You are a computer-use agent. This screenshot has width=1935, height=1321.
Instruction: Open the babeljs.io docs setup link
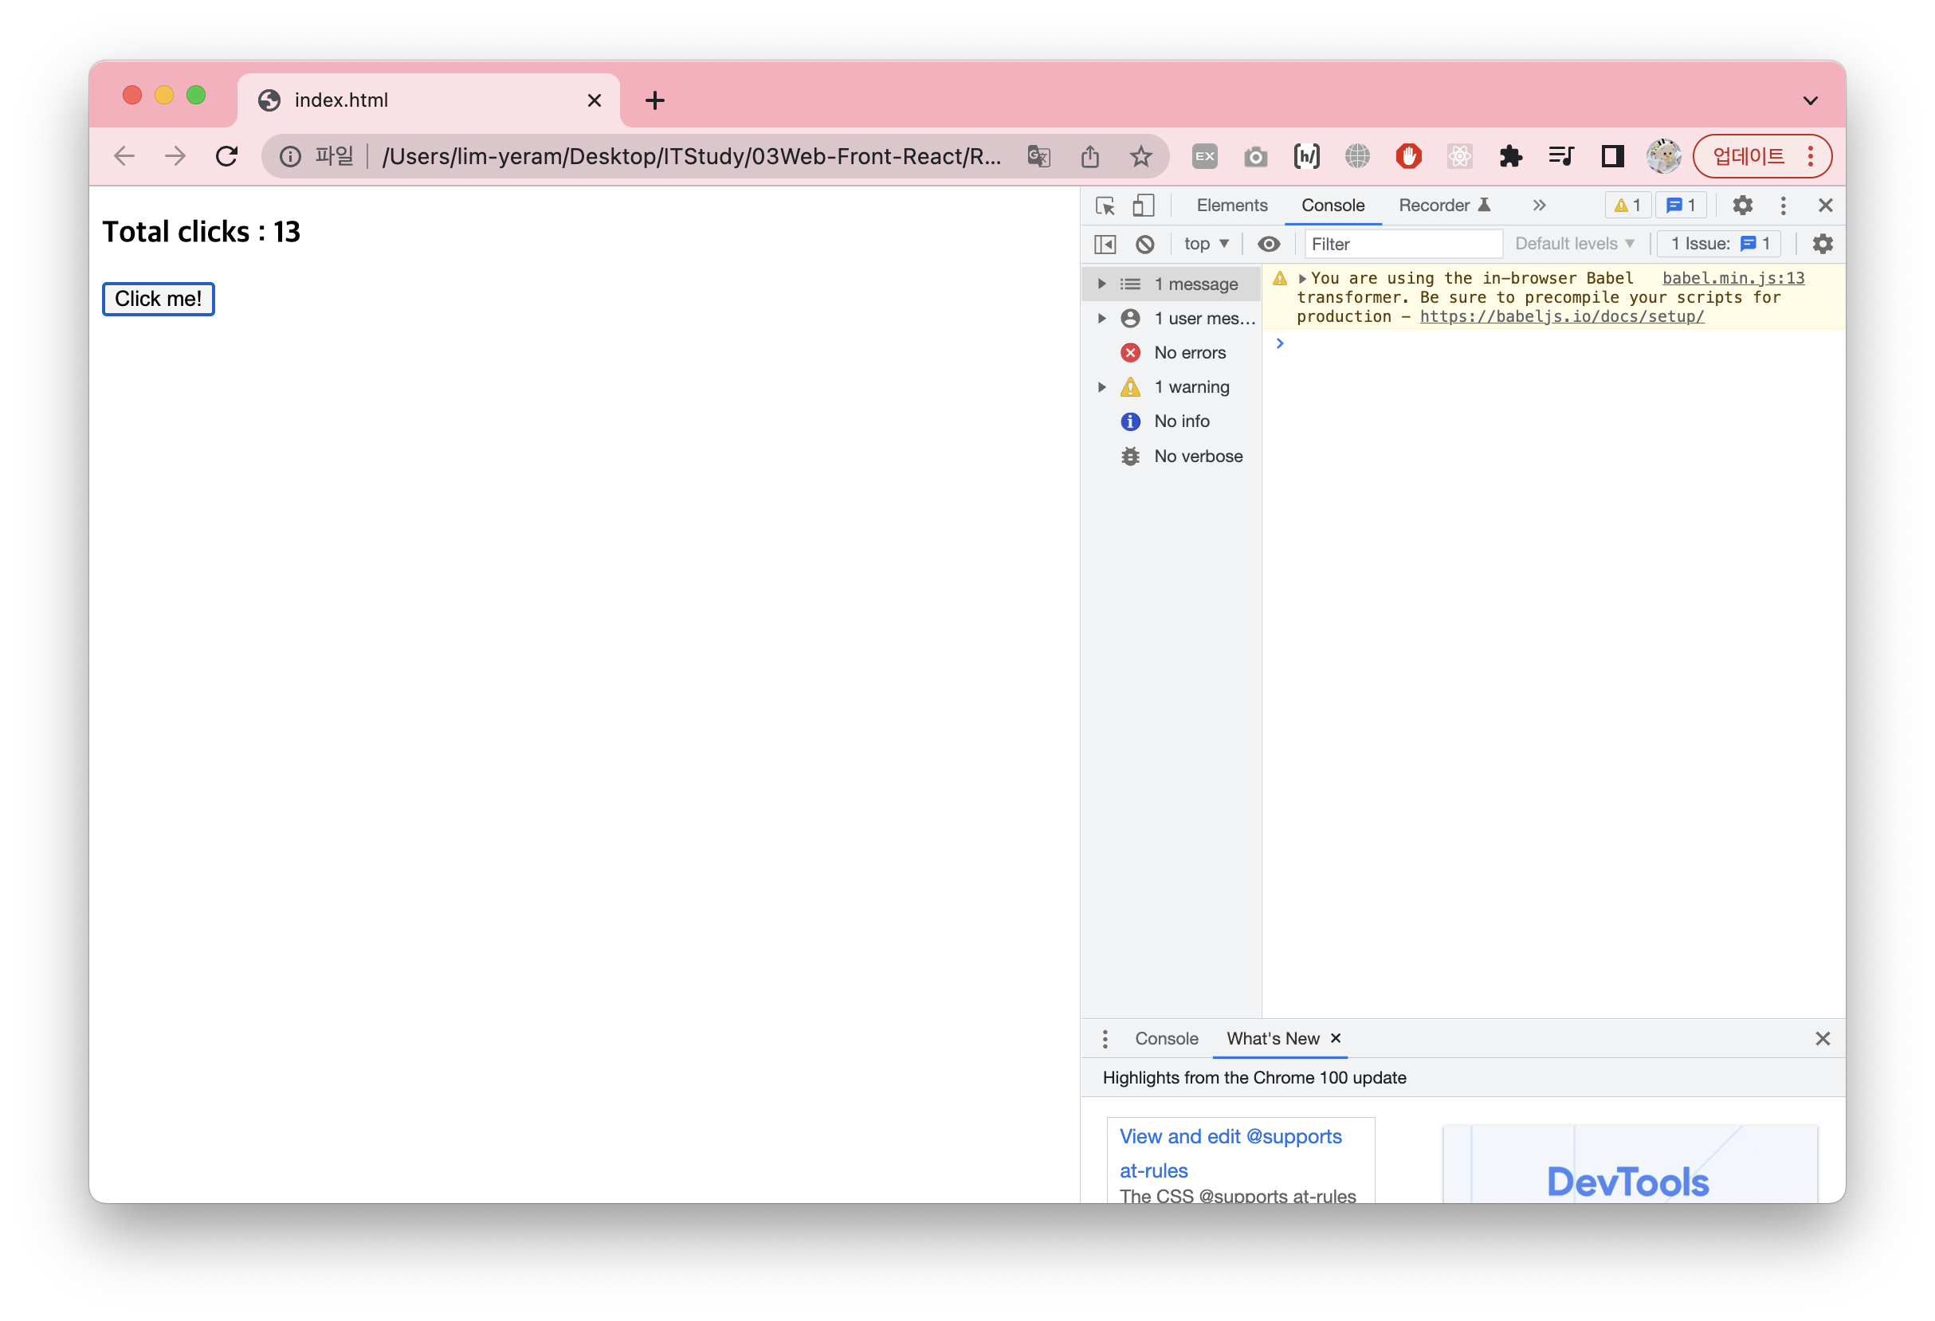click(x=1561, y=317)
